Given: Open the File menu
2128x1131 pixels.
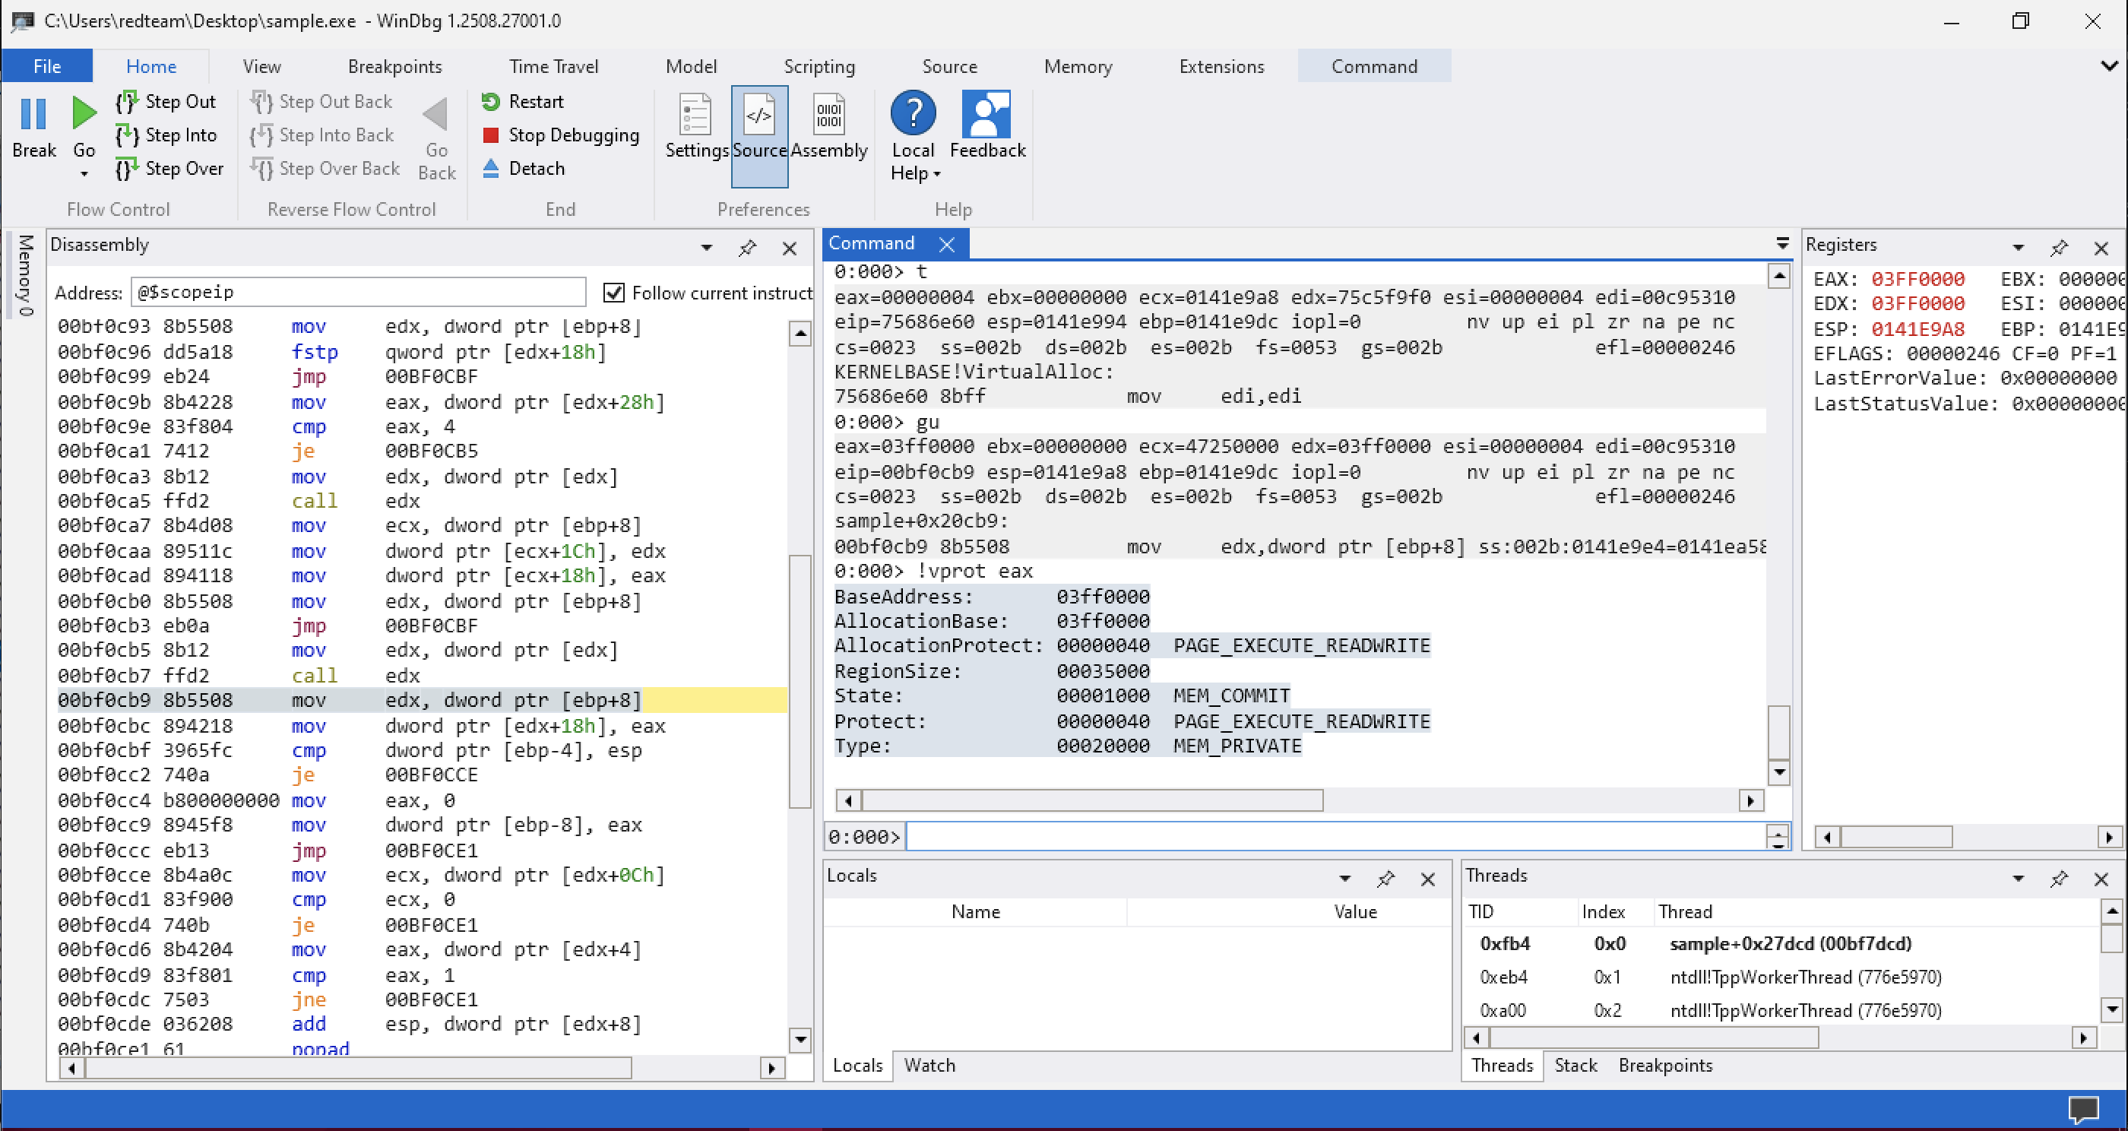Looking at the screenshot, I should (x=47, y=66).
